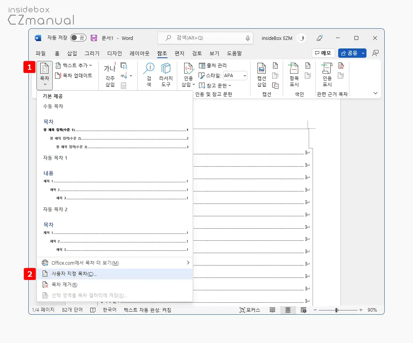Viewport: 413px width, 343px height.
Task: Click the 텍스트 추가 dropdown
Action: pyautogui.click(x=74, y=65)
